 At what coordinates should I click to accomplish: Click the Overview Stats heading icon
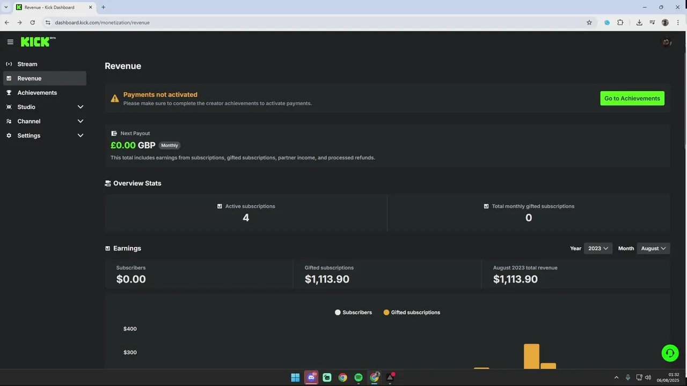pyautogui.click(x=108, y=183)
